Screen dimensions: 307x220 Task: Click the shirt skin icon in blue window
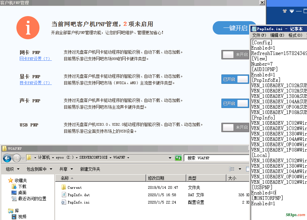point(285,11)
